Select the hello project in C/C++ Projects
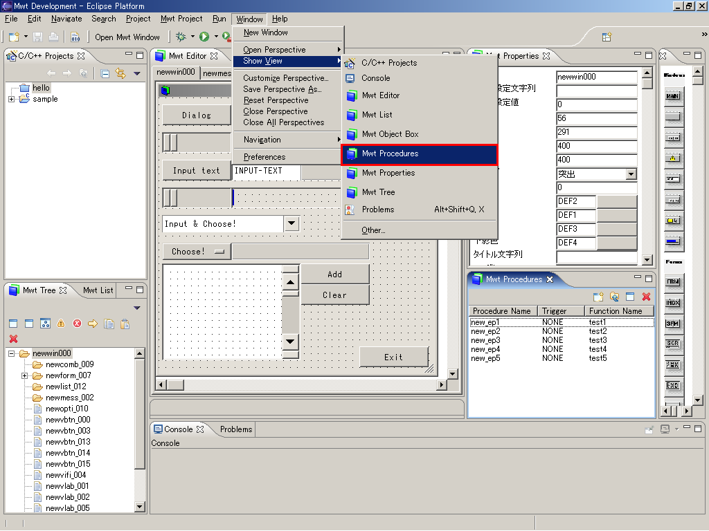This screenshot has width=709, height=531. (x=41, y=88)
